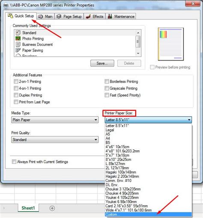The width and height of the screenshot is (203, 218).
Task: Click settings list scroll up arrow
Action: tap(138, 33)
